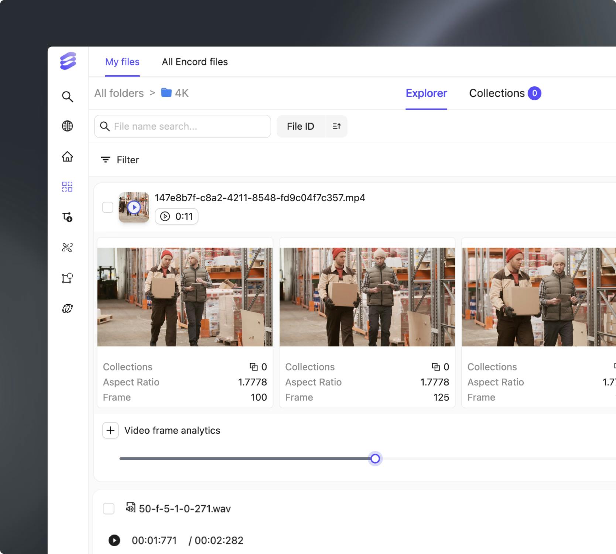Click file name 147e8b7f-c8a2-4211-8548-fd9c04f7c357.mp4
This screenshot has width=616, height=554.
260,198
